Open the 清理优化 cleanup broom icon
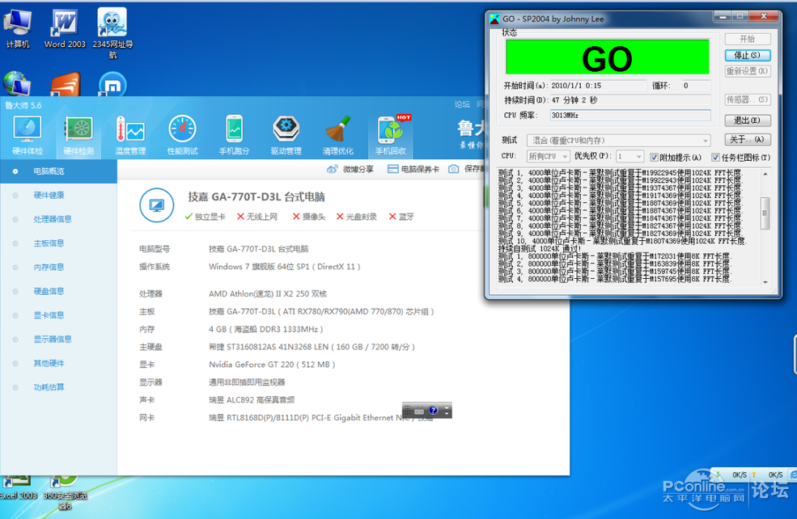The width and height of the screenshot is (797, 519). [338, 134]
